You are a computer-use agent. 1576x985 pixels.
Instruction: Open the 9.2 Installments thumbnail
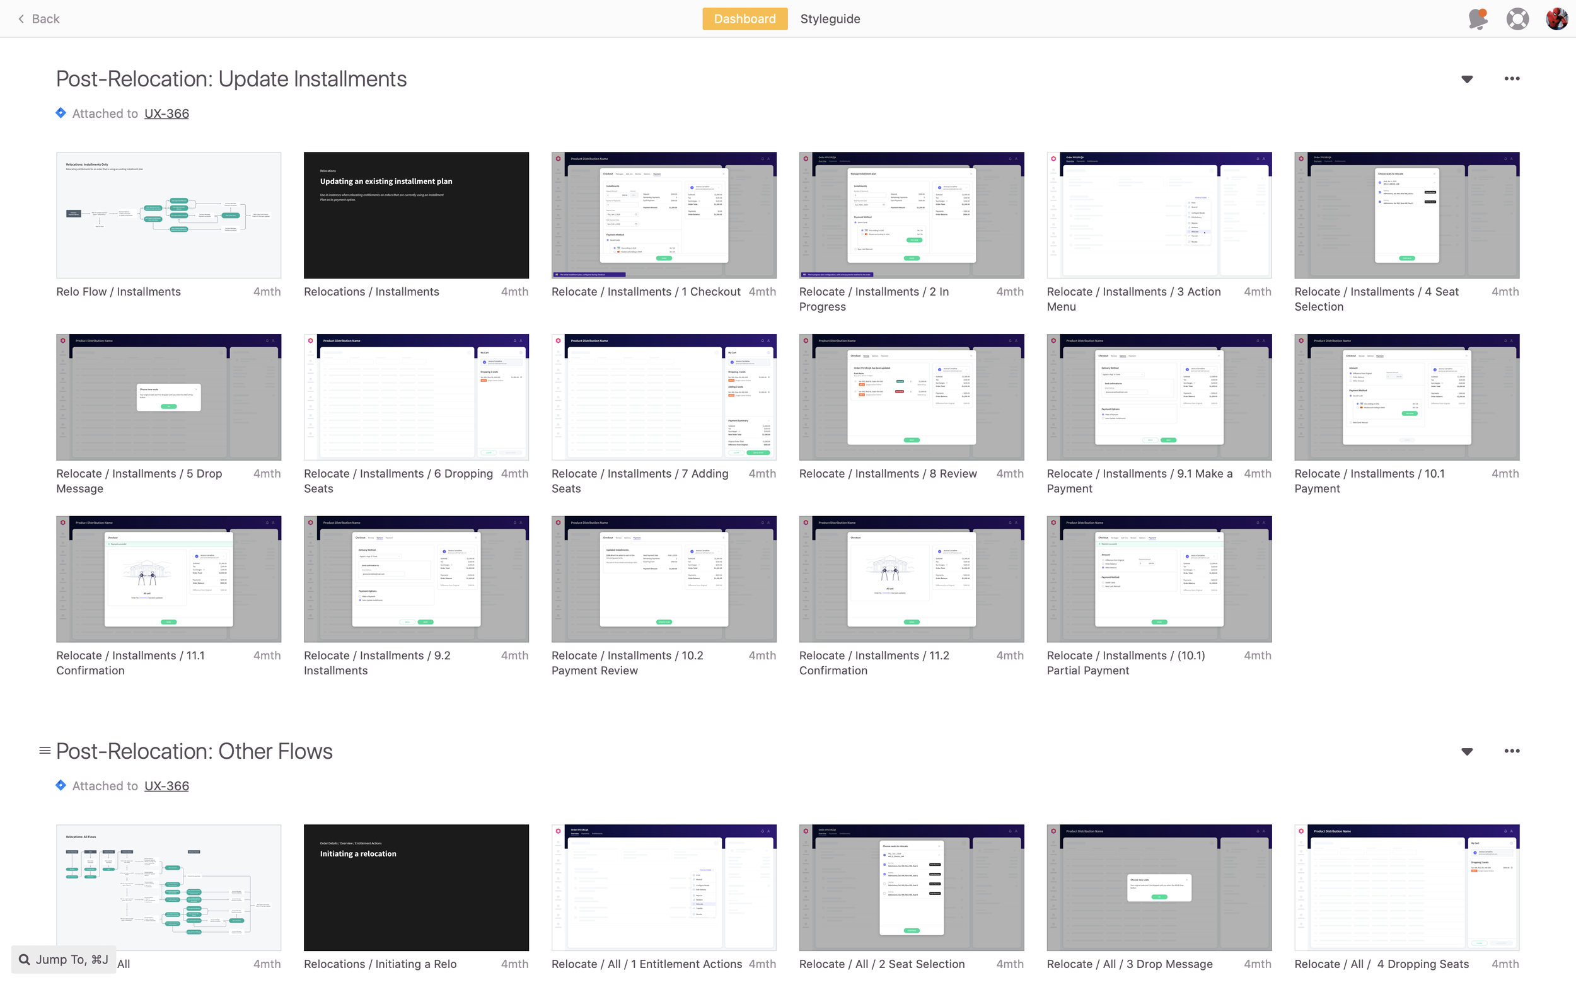coord(416,579)
